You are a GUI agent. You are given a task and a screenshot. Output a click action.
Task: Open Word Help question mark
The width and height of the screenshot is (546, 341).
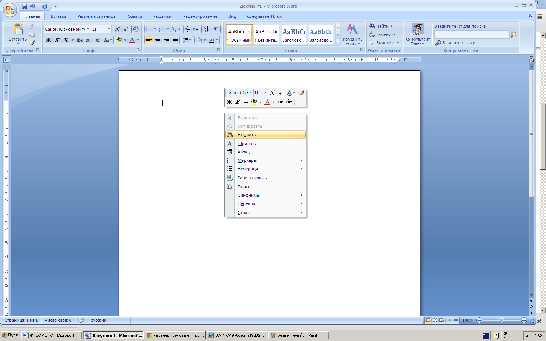(530, 16)
